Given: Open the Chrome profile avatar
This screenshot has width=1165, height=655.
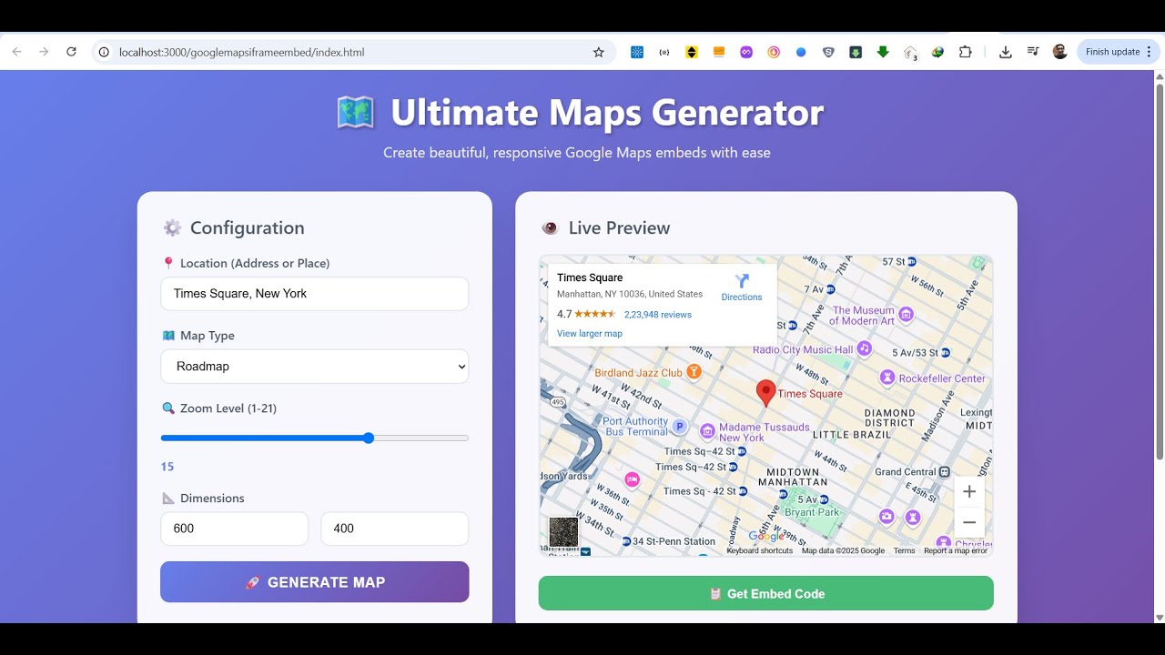Looking at the screenshot, I should (x=1059, y=52).
